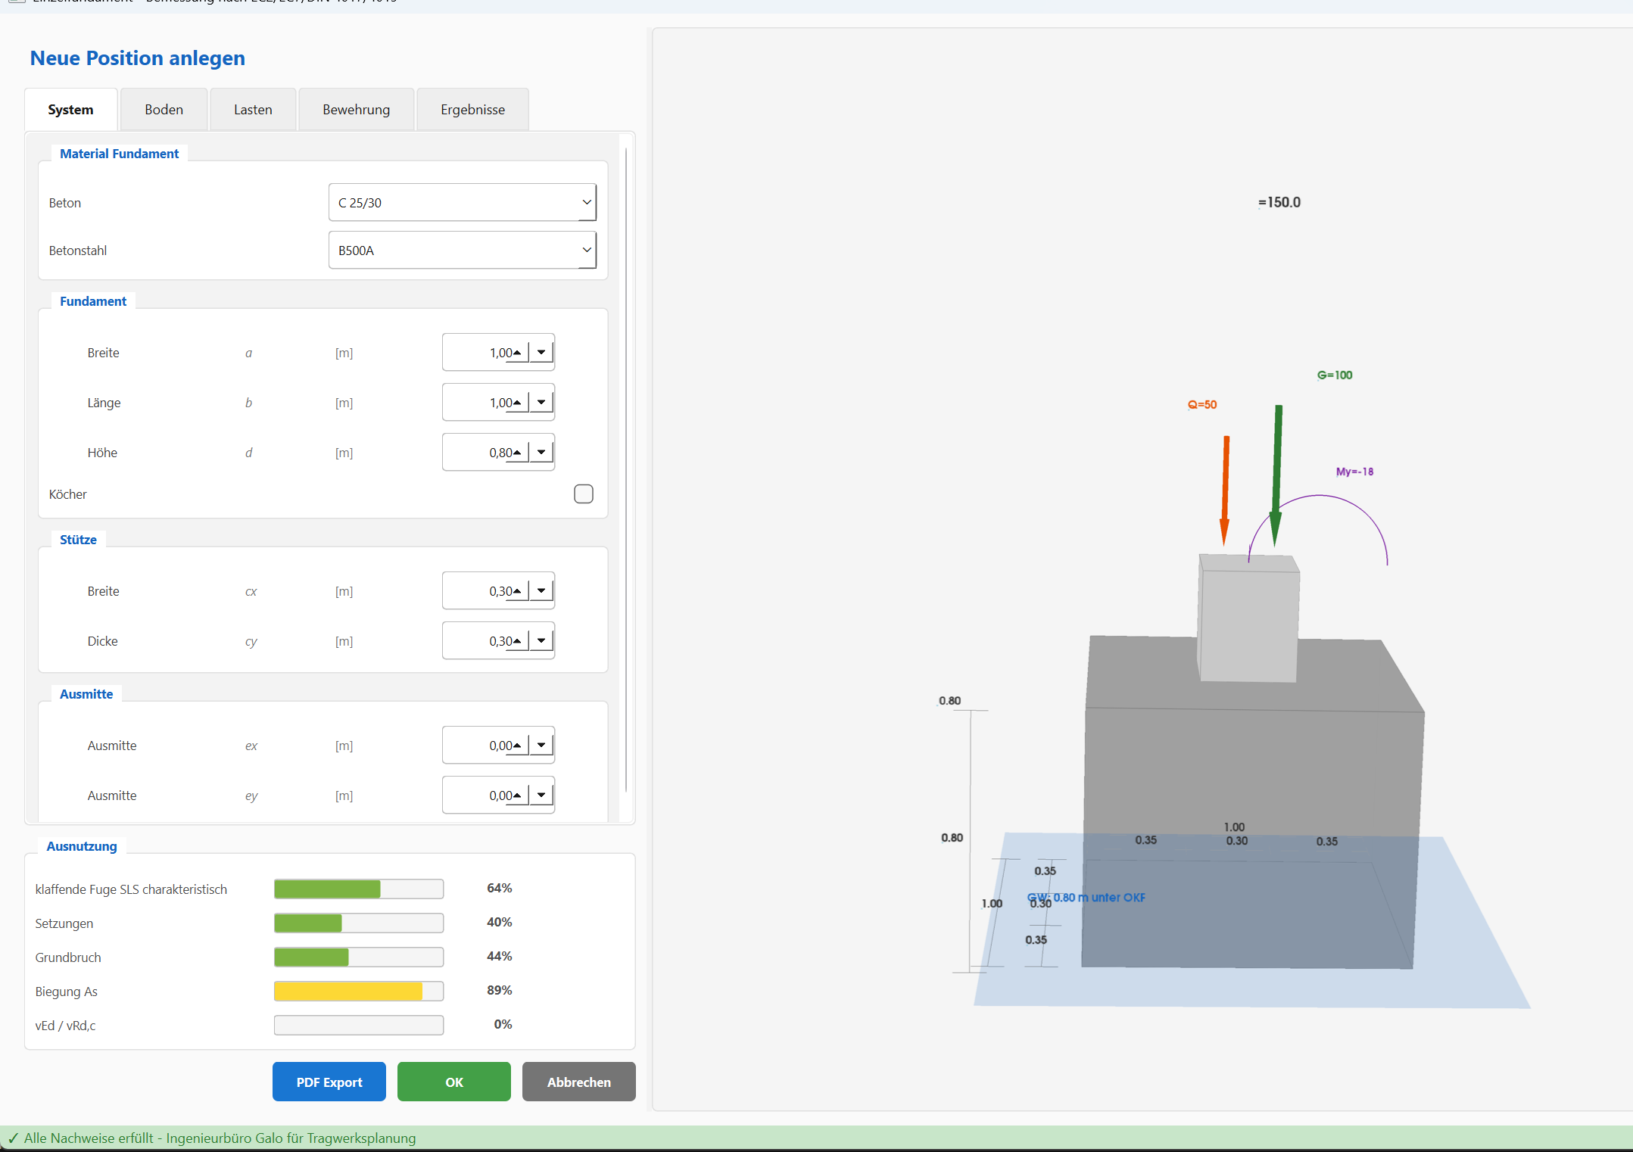Increase Fundament Breite a with up arrow
Screen dimensions: 1633x1152
pos(517,353)
